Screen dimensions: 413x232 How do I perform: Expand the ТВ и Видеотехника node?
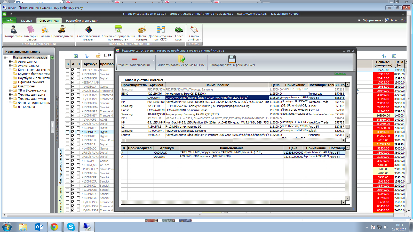(x=10, y=90)
